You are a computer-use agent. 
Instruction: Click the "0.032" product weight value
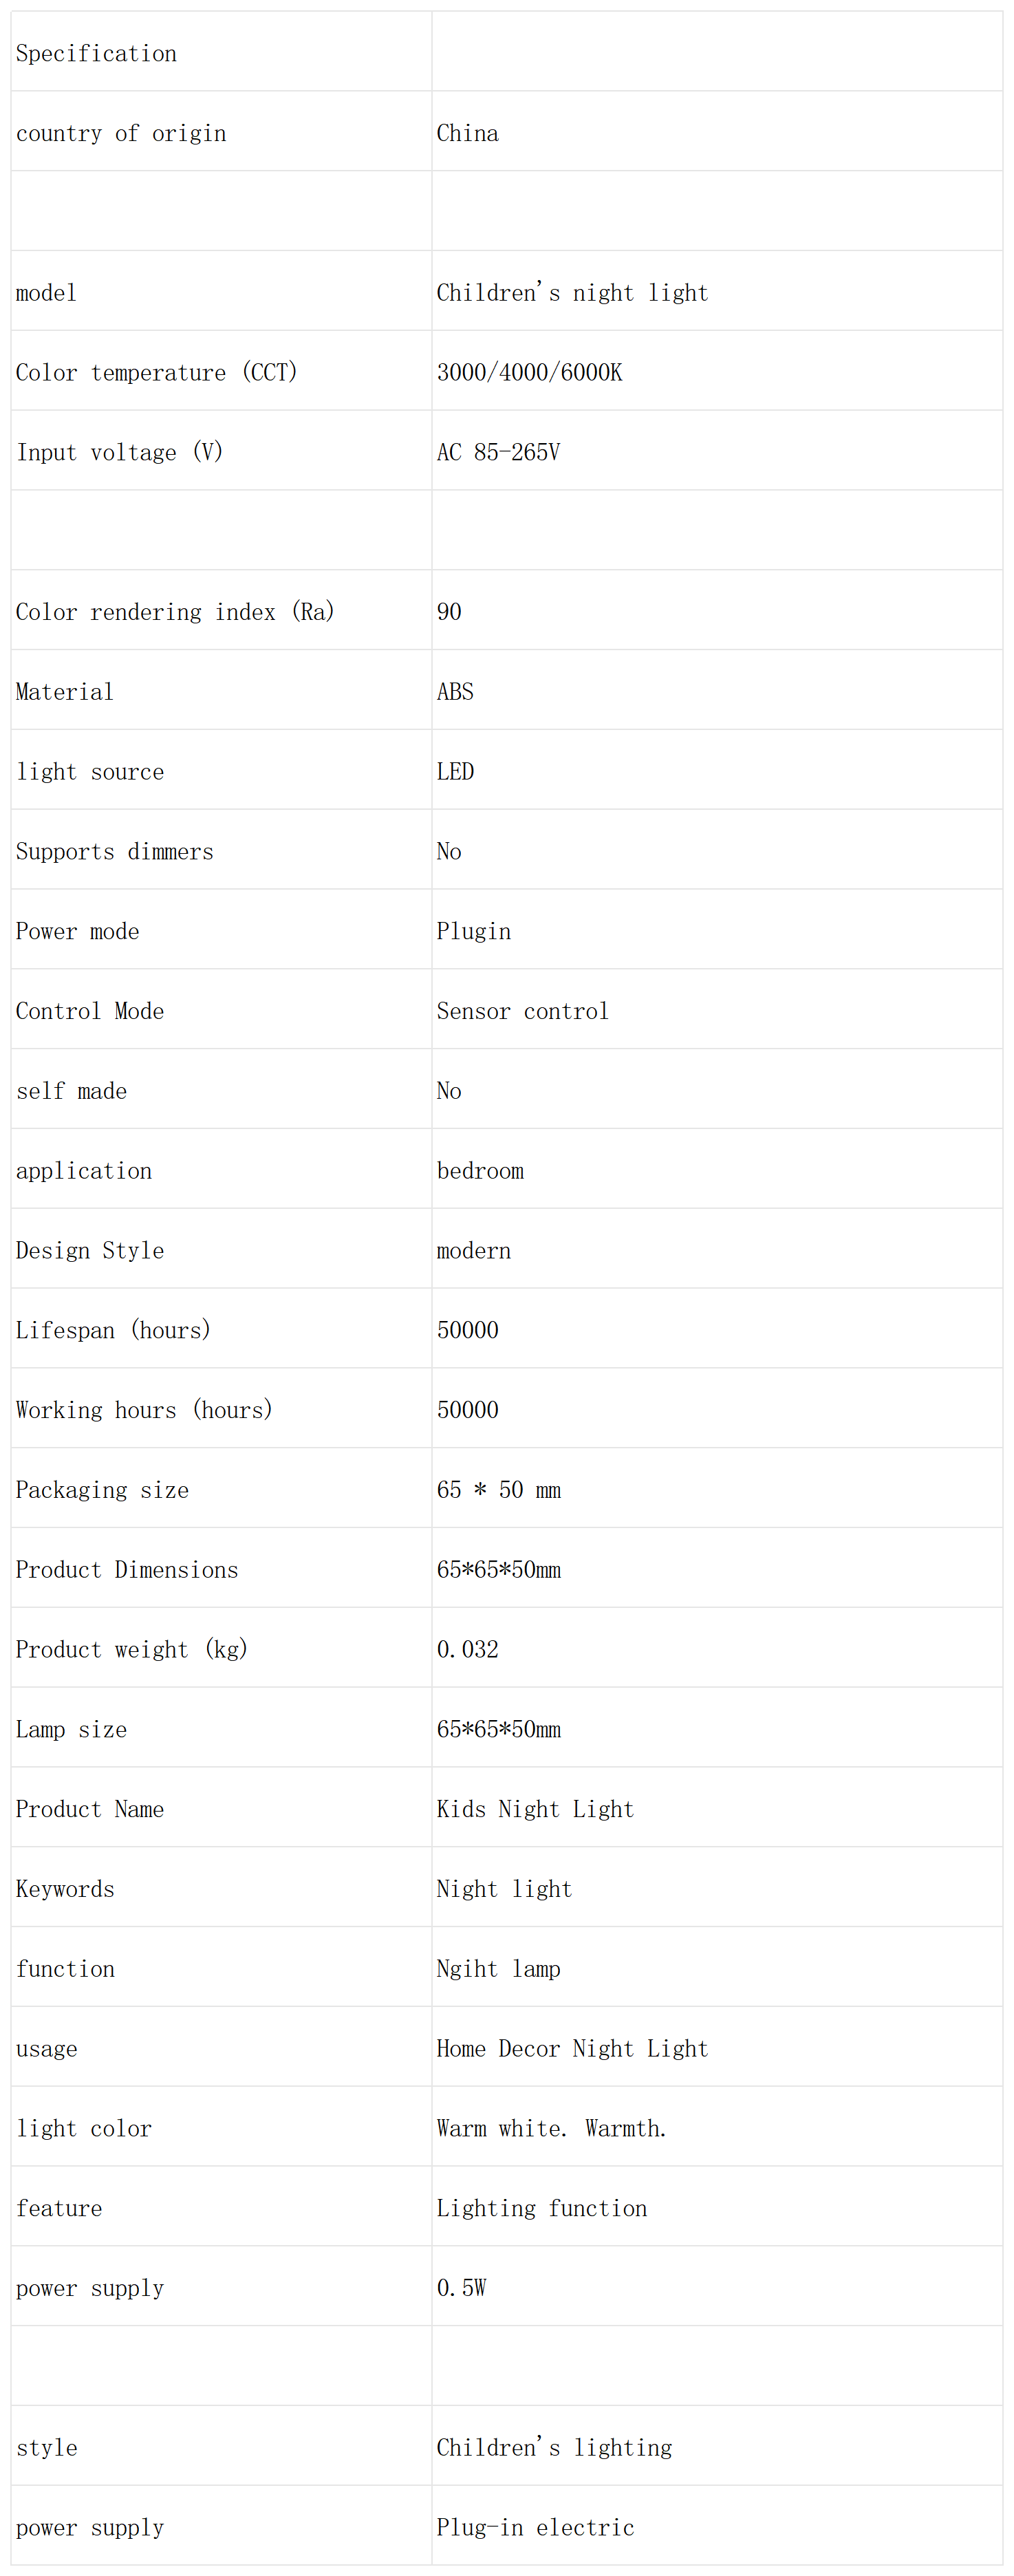(467, 1649)
